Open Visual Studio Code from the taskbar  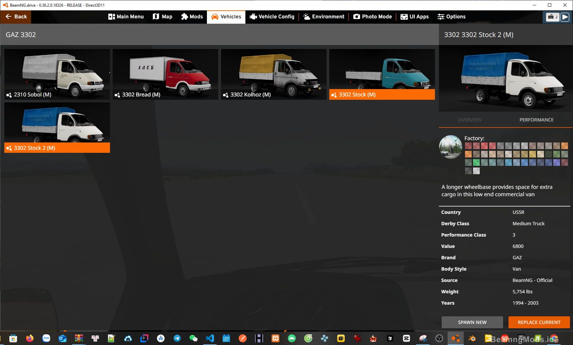[x=210, y=338]
